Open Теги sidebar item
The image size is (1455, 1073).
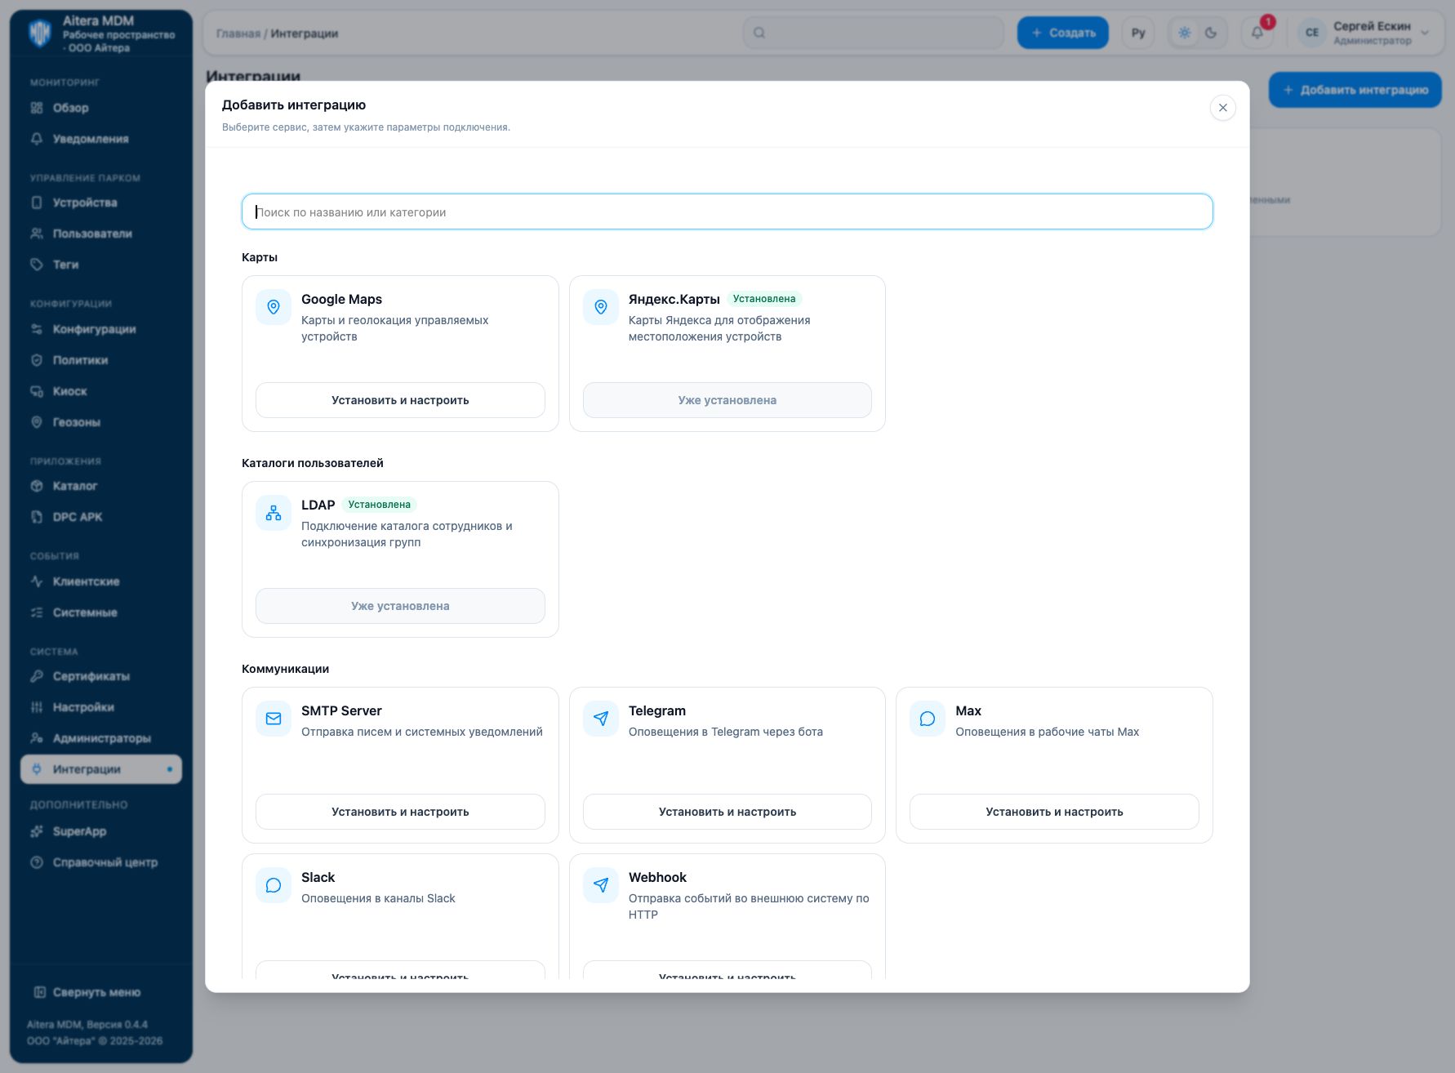pos(101,265)
